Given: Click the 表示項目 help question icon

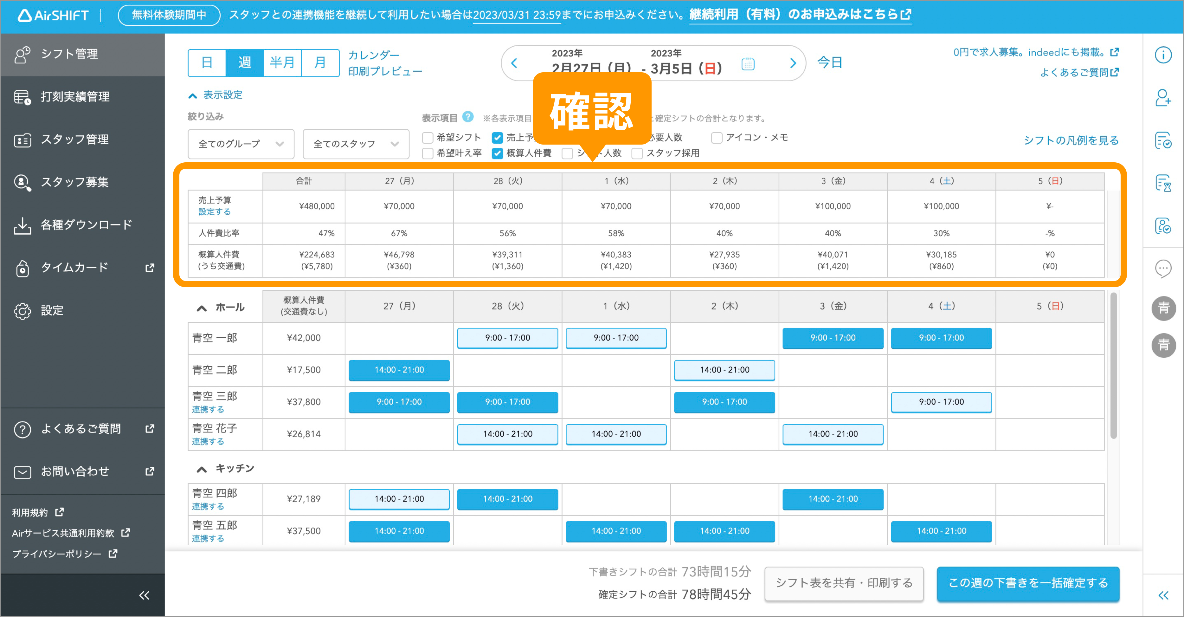Looking at the screenshot, I should click(x=468, y=117).
